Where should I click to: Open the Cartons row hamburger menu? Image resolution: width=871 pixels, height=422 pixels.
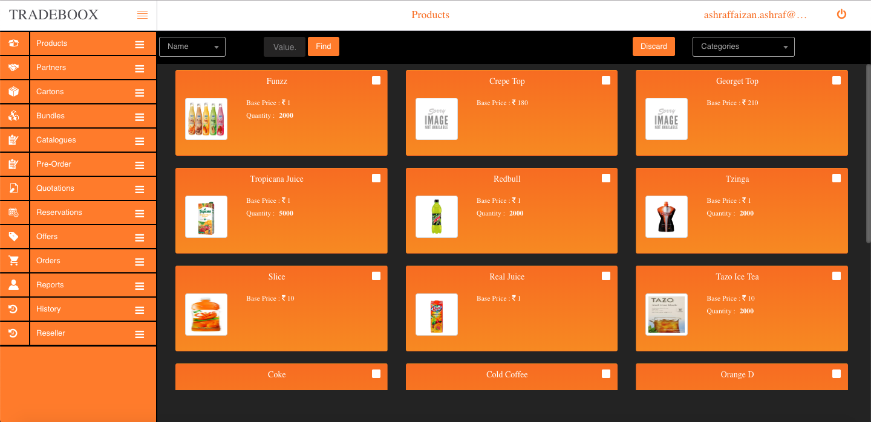(140, 93)
